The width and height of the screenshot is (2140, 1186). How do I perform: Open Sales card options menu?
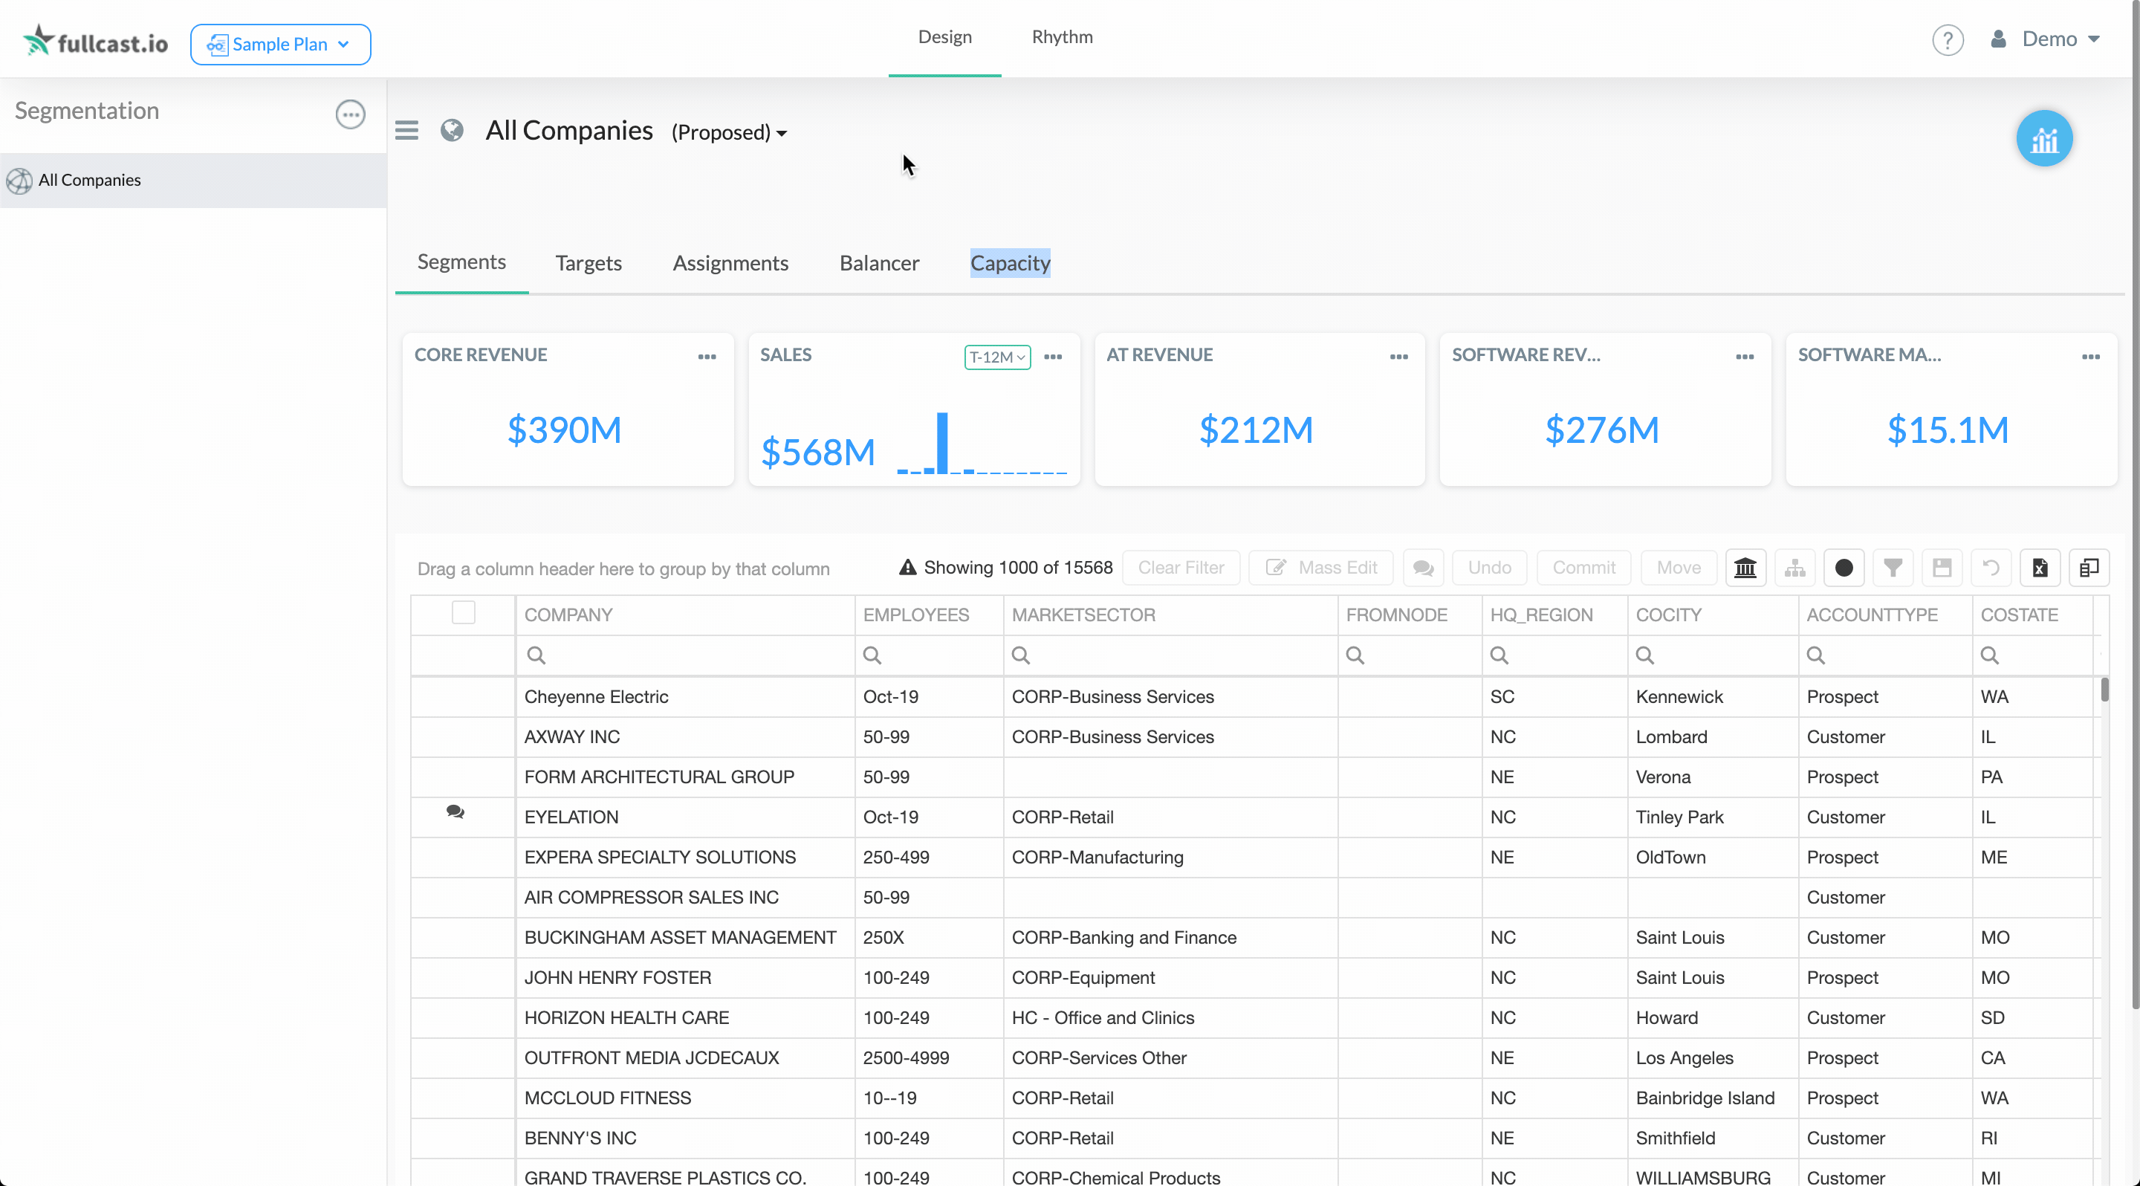[x=1053, y=356]
